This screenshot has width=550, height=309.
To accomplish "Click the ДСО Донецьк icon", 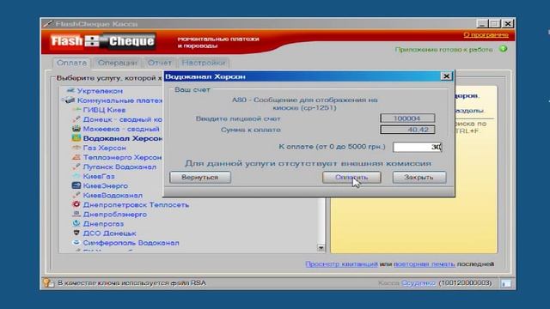I will [x=76, y=233].
